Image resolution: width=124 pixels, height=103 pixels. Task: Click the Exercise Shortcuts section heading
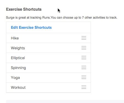(24, 9)
